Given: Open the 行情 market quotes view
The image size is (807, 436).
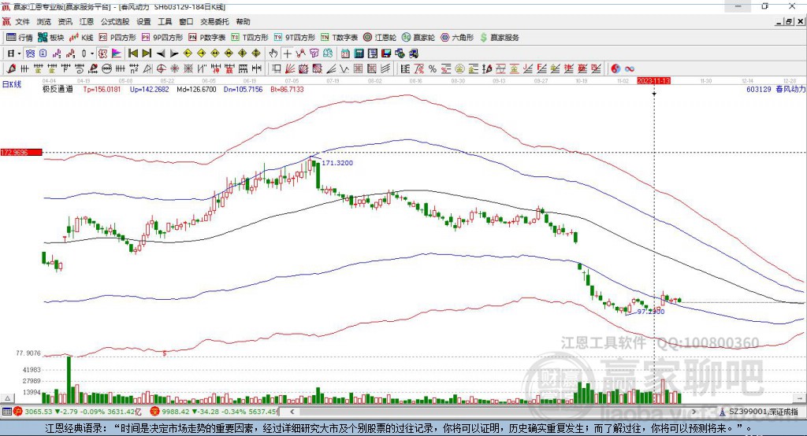Looking at the screenshot, I should coord(20,38).
